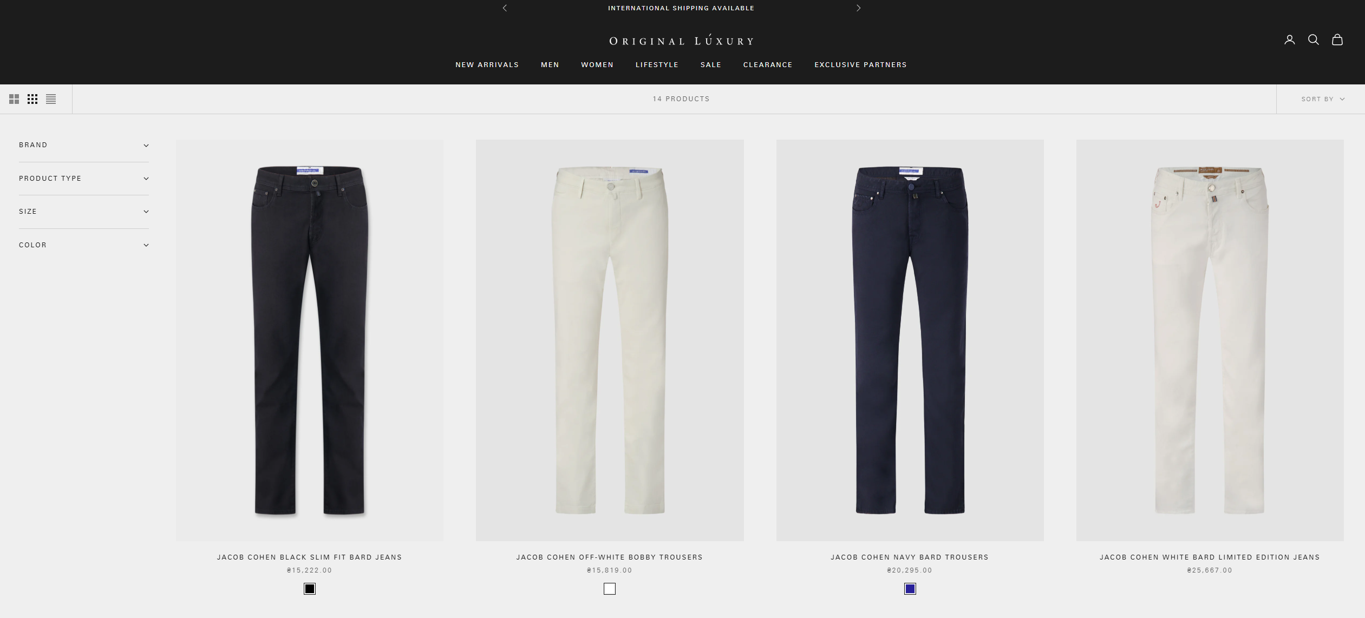Select the navy blue color swatch
1365x618 pixels.
(x=910, y=589)
